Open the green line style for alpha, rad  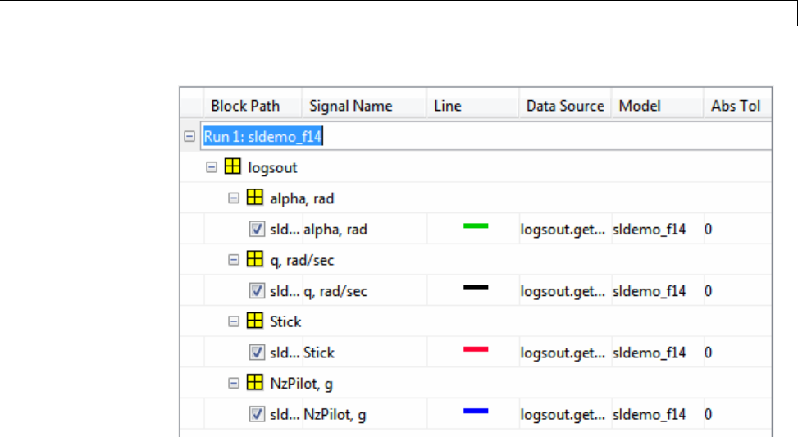(476, 225)
